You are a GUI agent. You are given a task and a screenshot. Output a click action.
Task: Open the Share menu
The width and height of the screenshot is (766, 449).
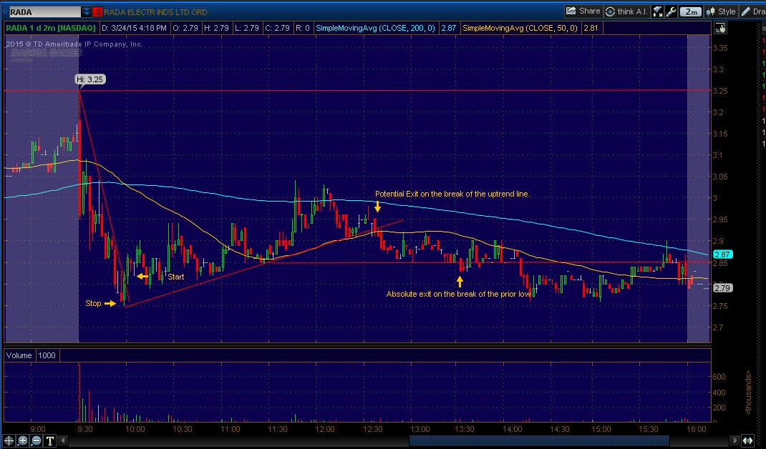click(x=583, y=11)
